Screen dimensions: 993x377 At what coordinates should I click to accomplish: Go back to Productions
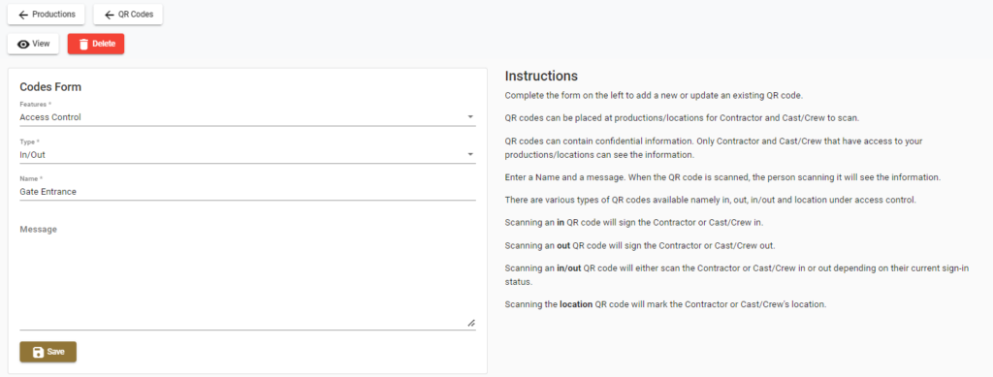click(x=46, y=15)
